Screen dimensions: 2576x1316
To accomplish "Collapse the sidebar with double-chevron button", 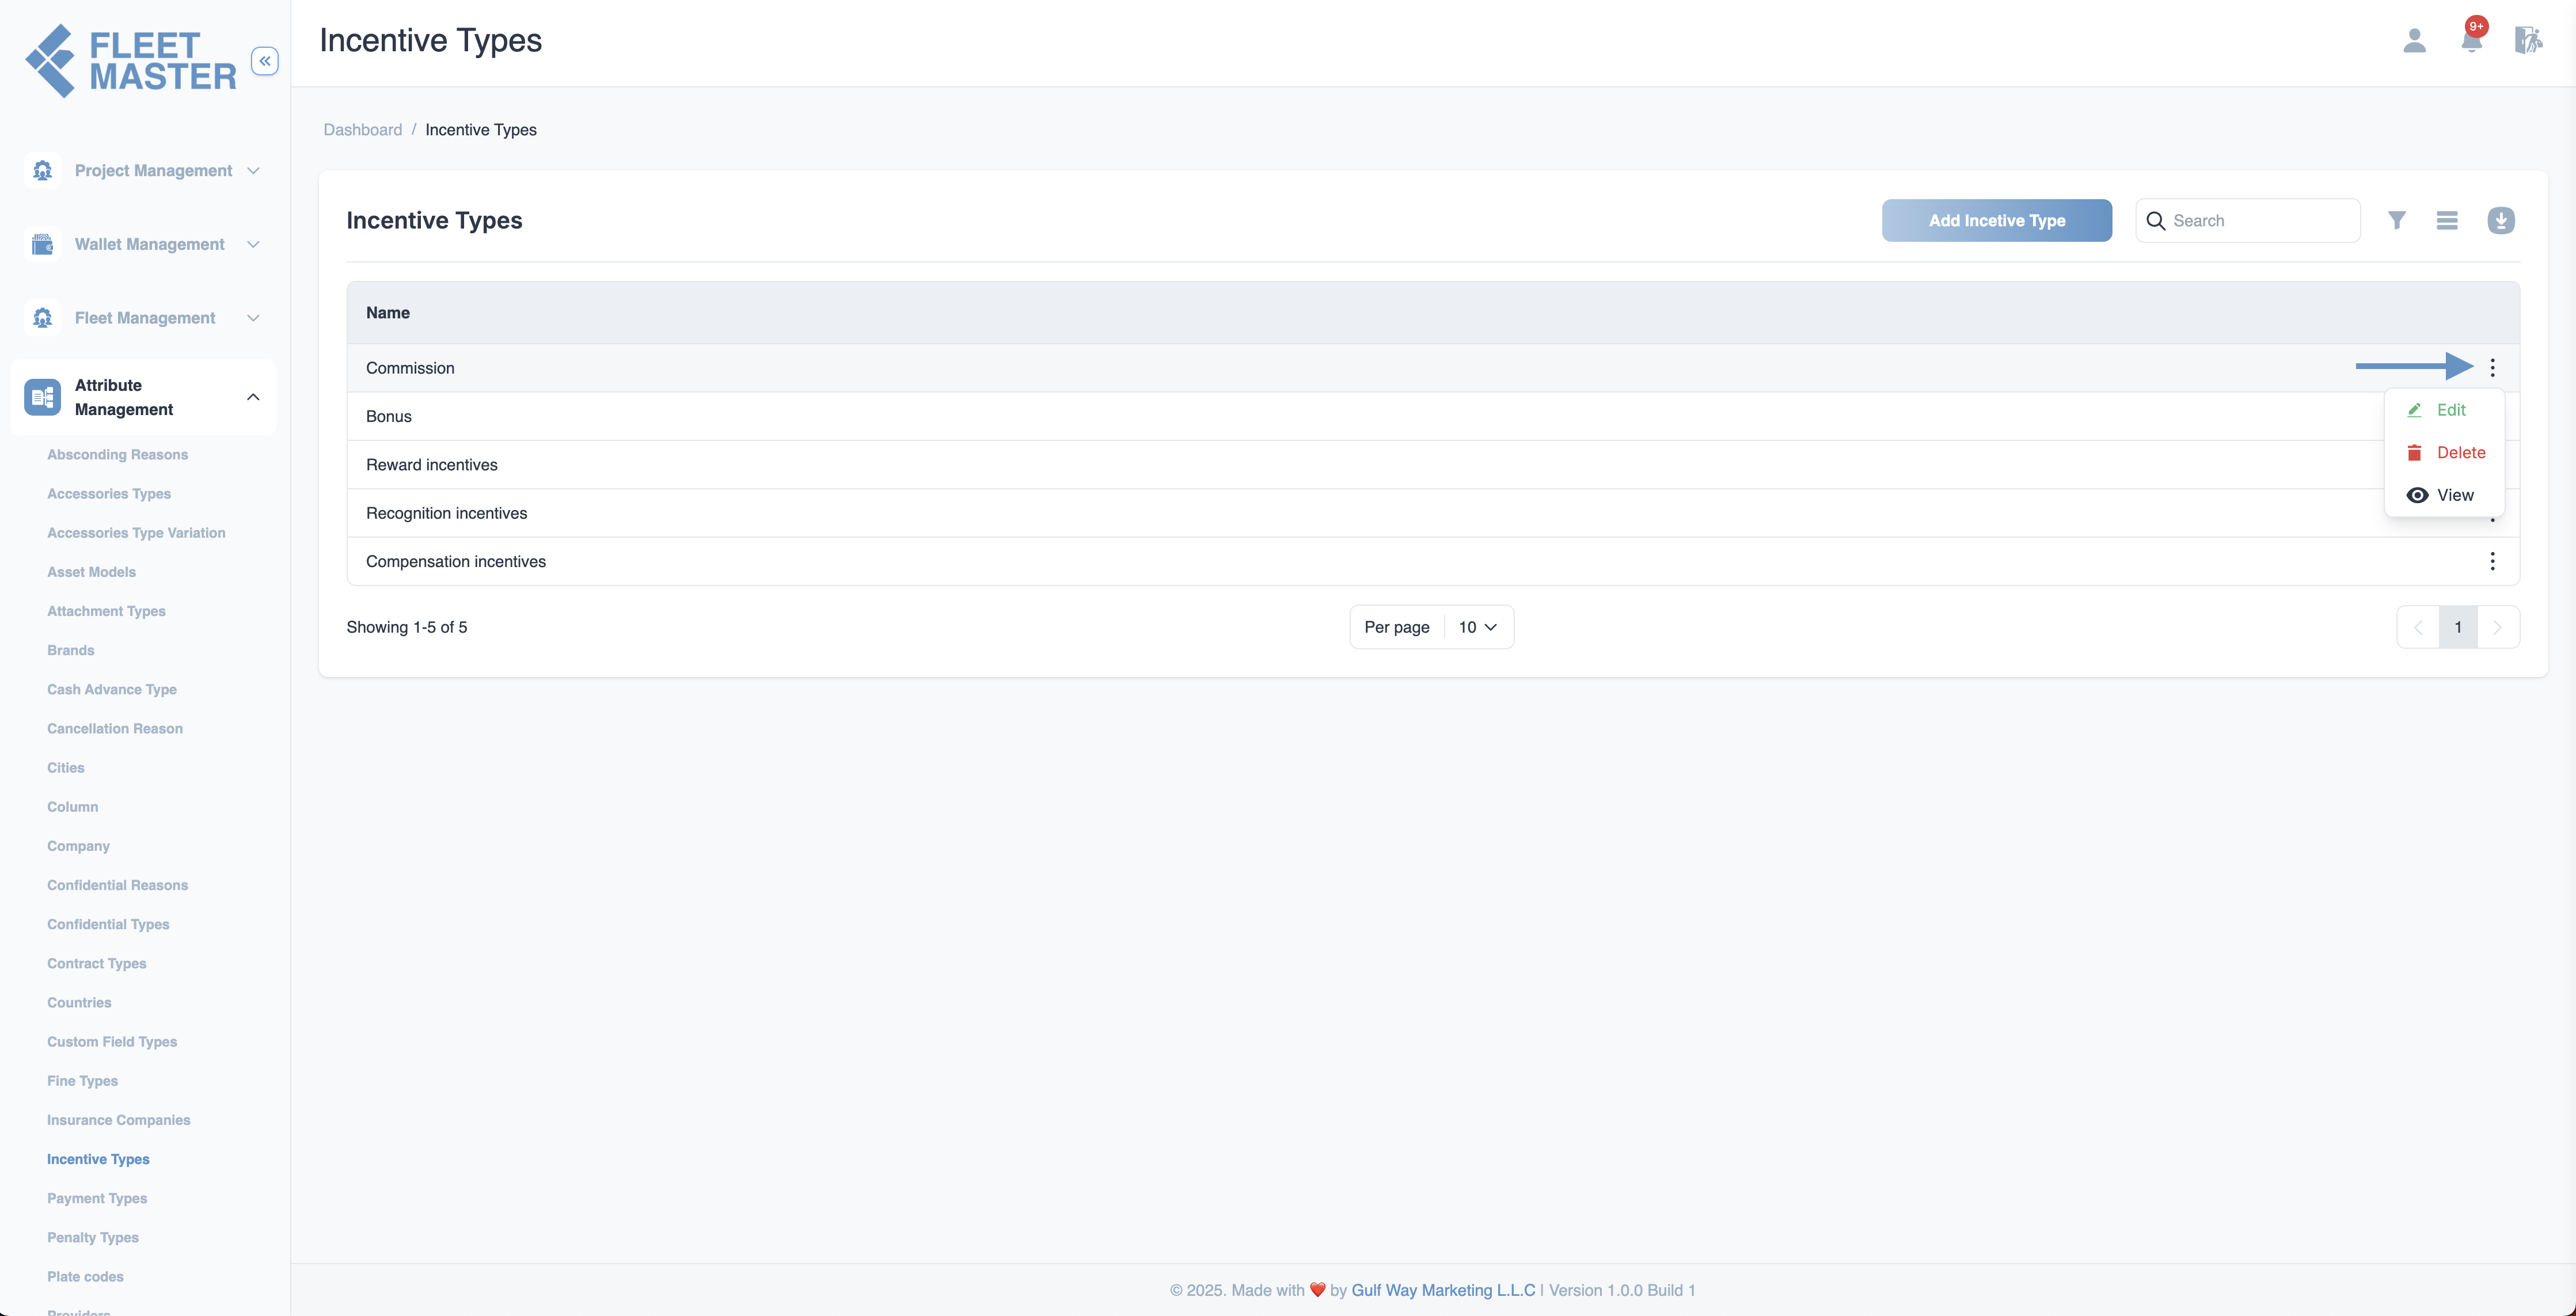I will click(265, 61).
